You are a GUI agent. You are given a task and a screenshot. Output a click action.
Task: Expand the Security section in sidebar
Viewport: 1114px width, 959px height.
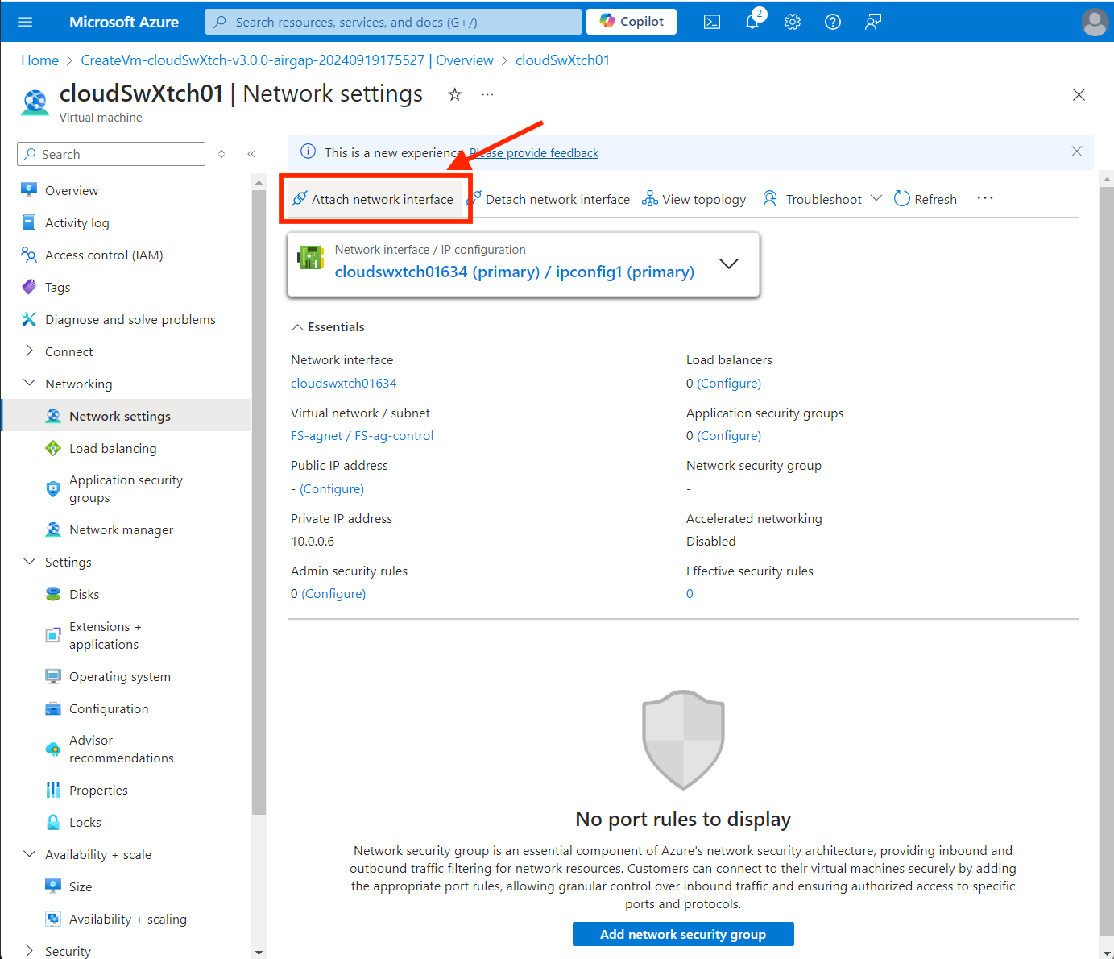[30, 951]
